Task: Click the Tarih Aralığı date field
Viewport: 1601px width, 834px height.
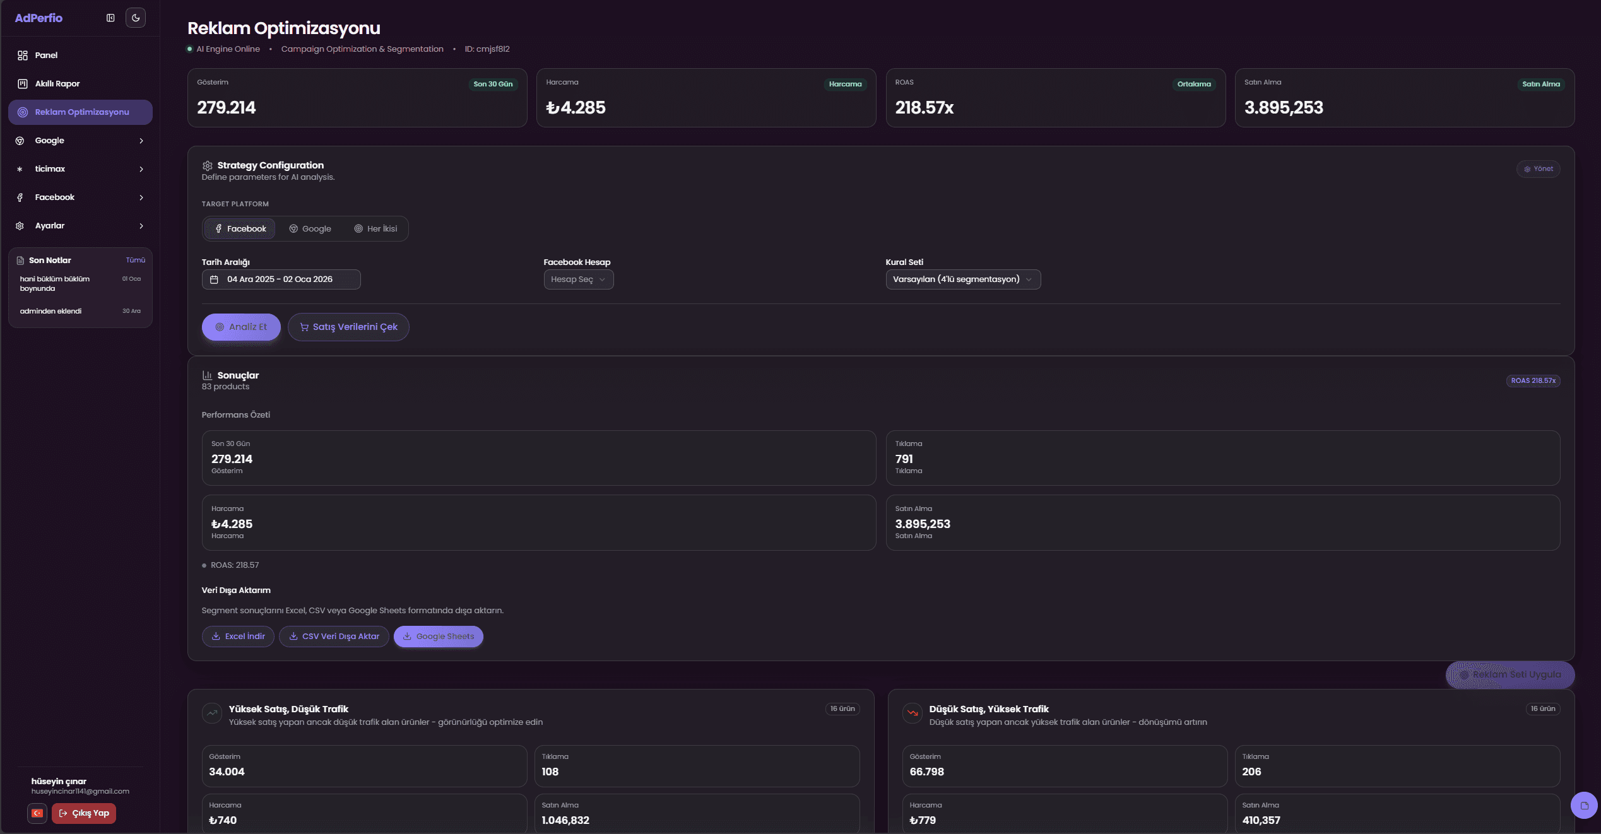Action: pyautogui.click(x=281, y=279)
